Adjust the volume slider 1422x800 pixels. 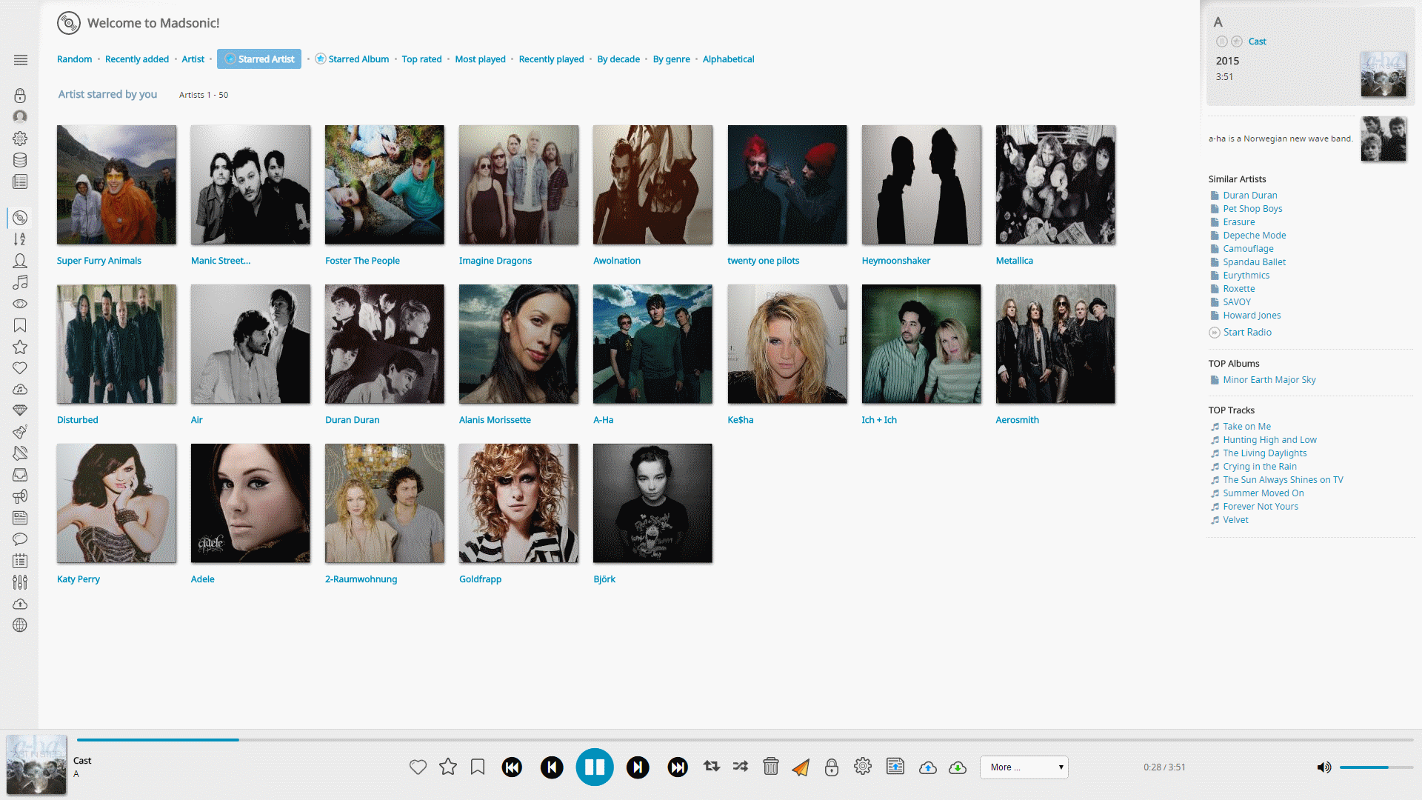pyautogui.click(x=1375, y=767)
